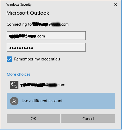
Task: Close the Windows Security dialog
Action: [x=116, y=5]
